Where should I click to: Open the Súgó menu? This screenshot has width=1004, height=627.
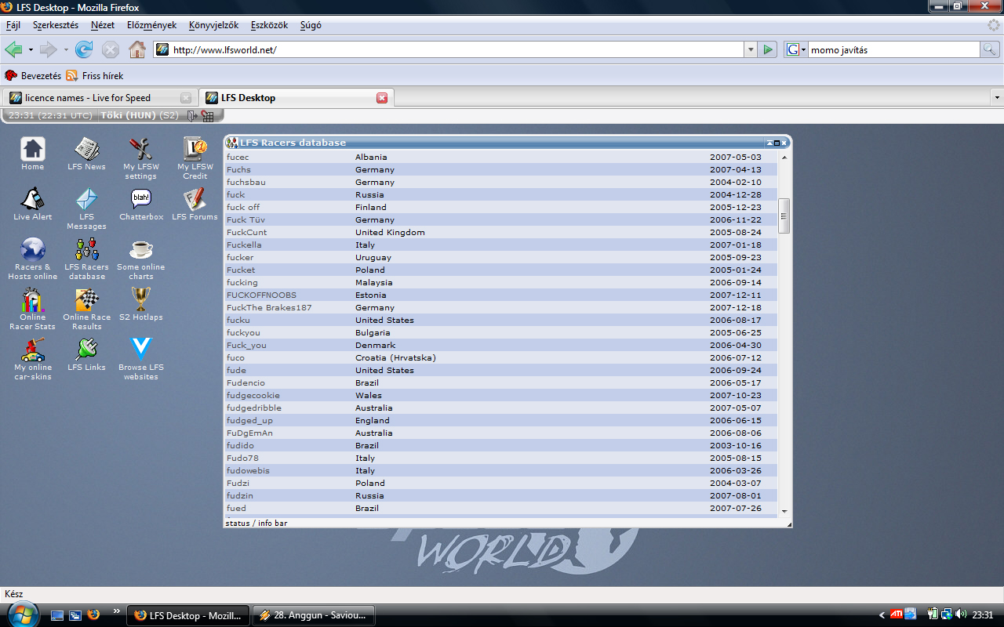tap(311, 25)
